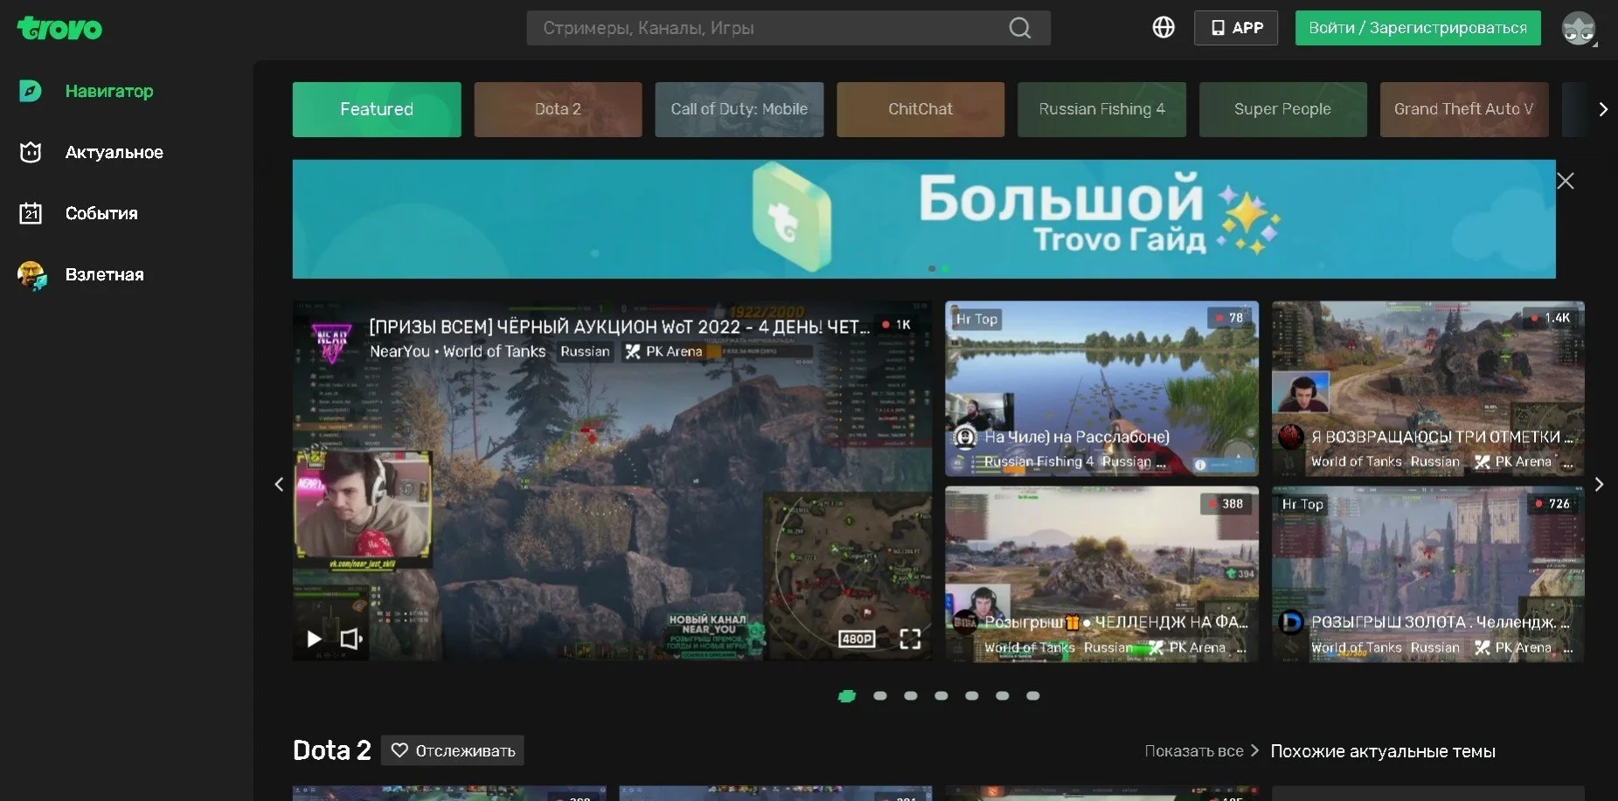Image resolution: width=1618 pixels, height=801 pixels.
Task: Click World of Tanks tag on featured stream
Action: pyautogui.click(x=494, y=351)
